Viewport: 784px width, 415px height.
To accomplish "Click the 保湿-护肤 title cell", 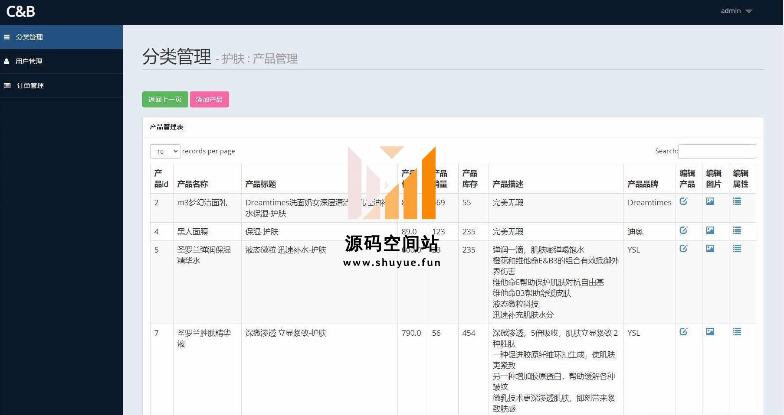I will click(x=319, y=232).
